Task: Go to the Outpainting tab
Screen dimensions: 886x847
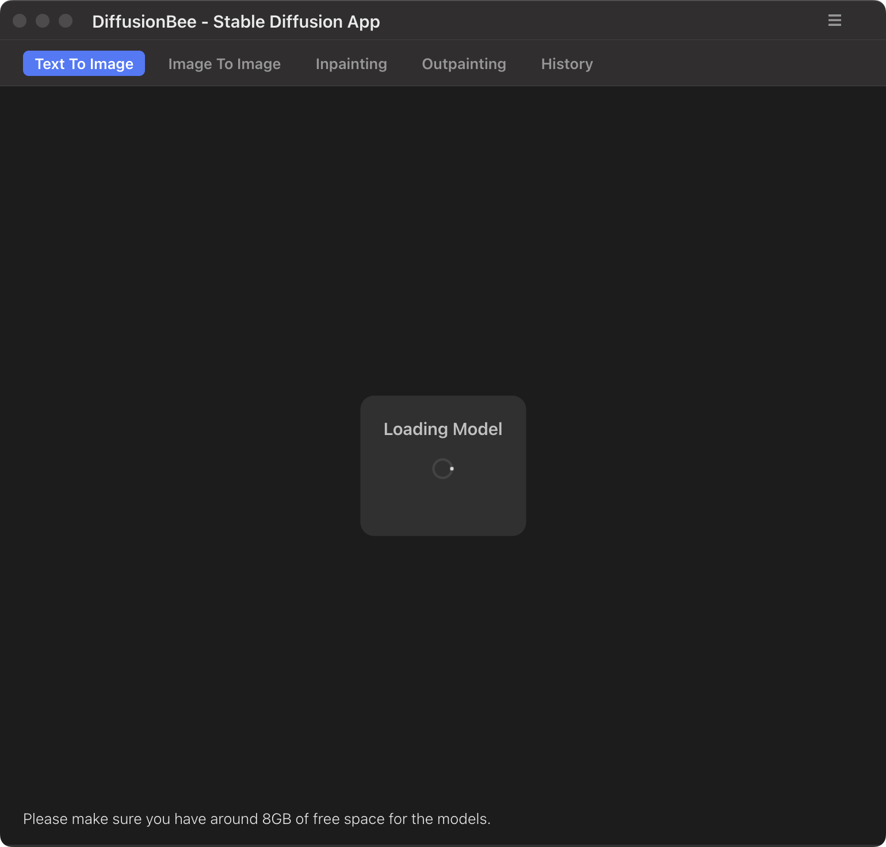Action: coord(464,63)
